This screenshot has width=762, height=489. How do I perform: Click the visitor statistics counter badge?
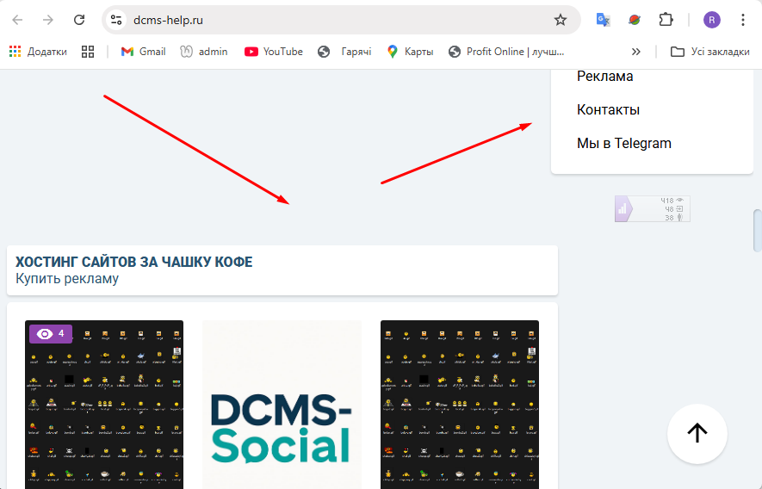tap(652, 208)
